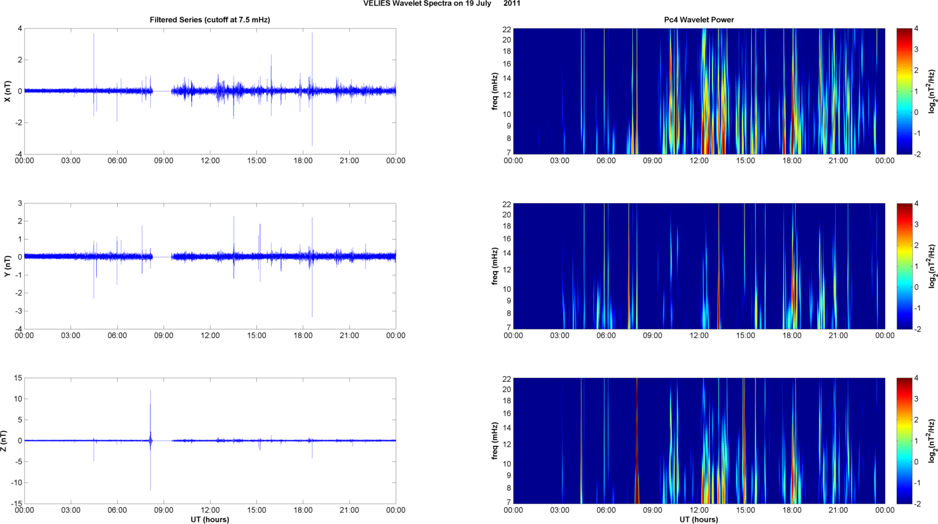
Task: Click the 18:00 tick under bottom spectrogram
Action: (x=792, y=510)
